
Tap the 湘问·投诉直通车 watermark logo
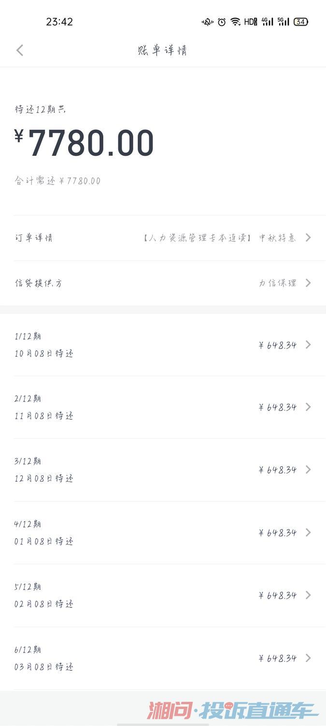(x=232, y=710)
